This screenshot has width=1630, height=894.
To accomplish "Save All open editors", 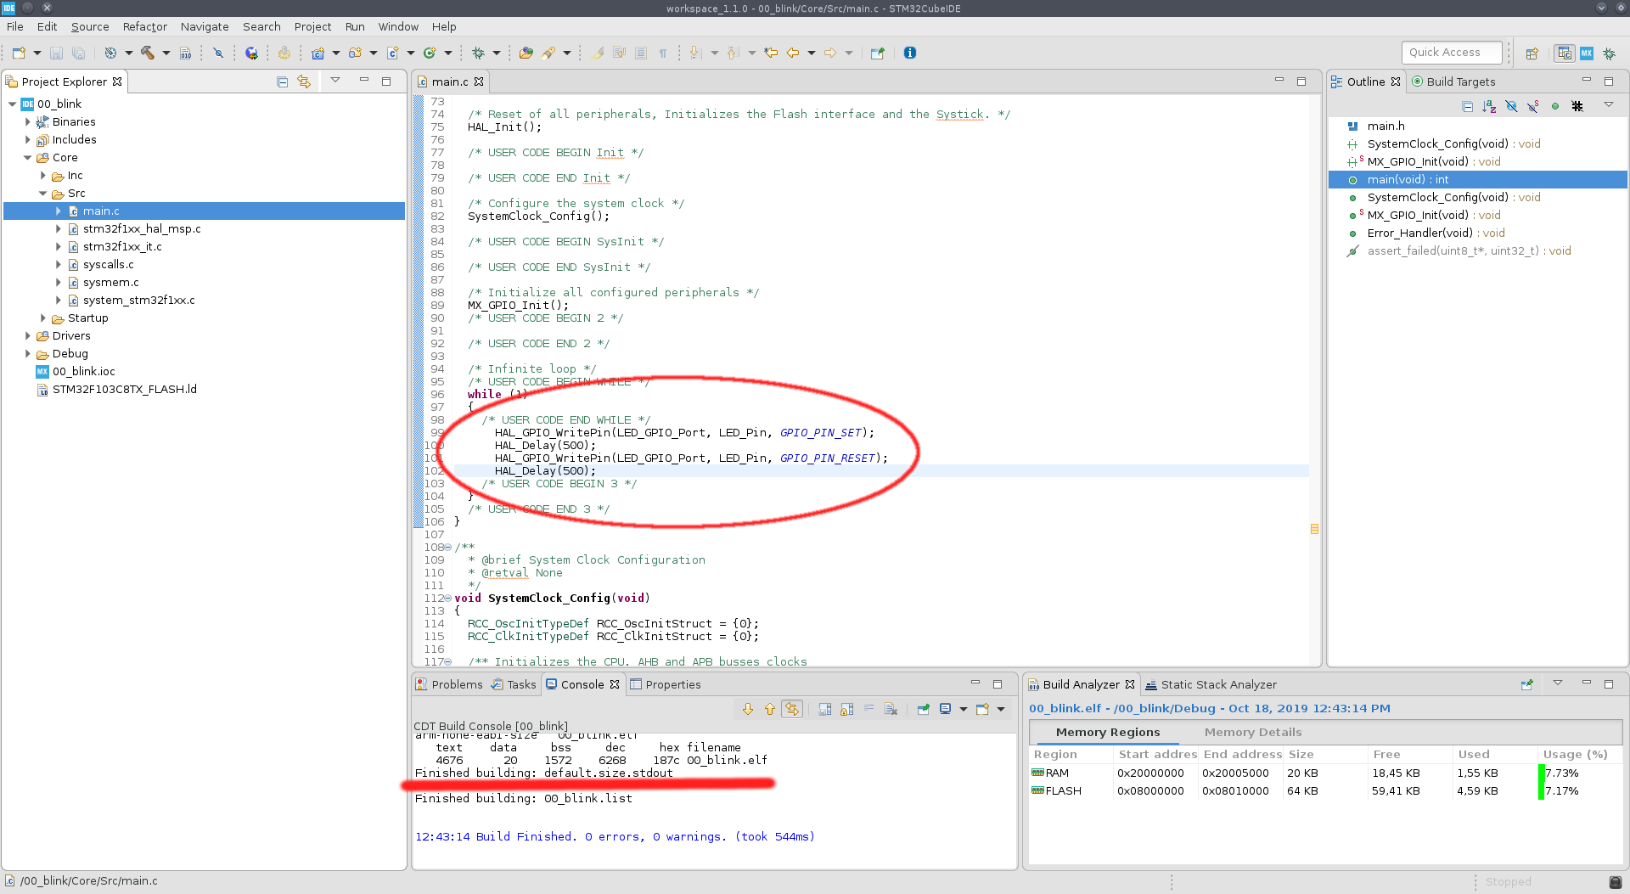I will point(78,53).
